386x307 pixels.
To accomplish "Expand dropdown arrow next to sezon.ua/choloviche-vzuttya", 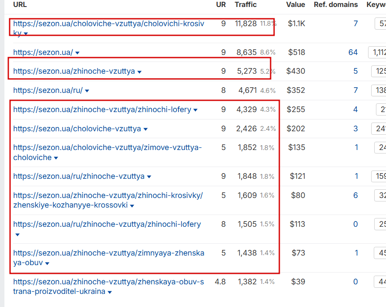I will point(146,129).
